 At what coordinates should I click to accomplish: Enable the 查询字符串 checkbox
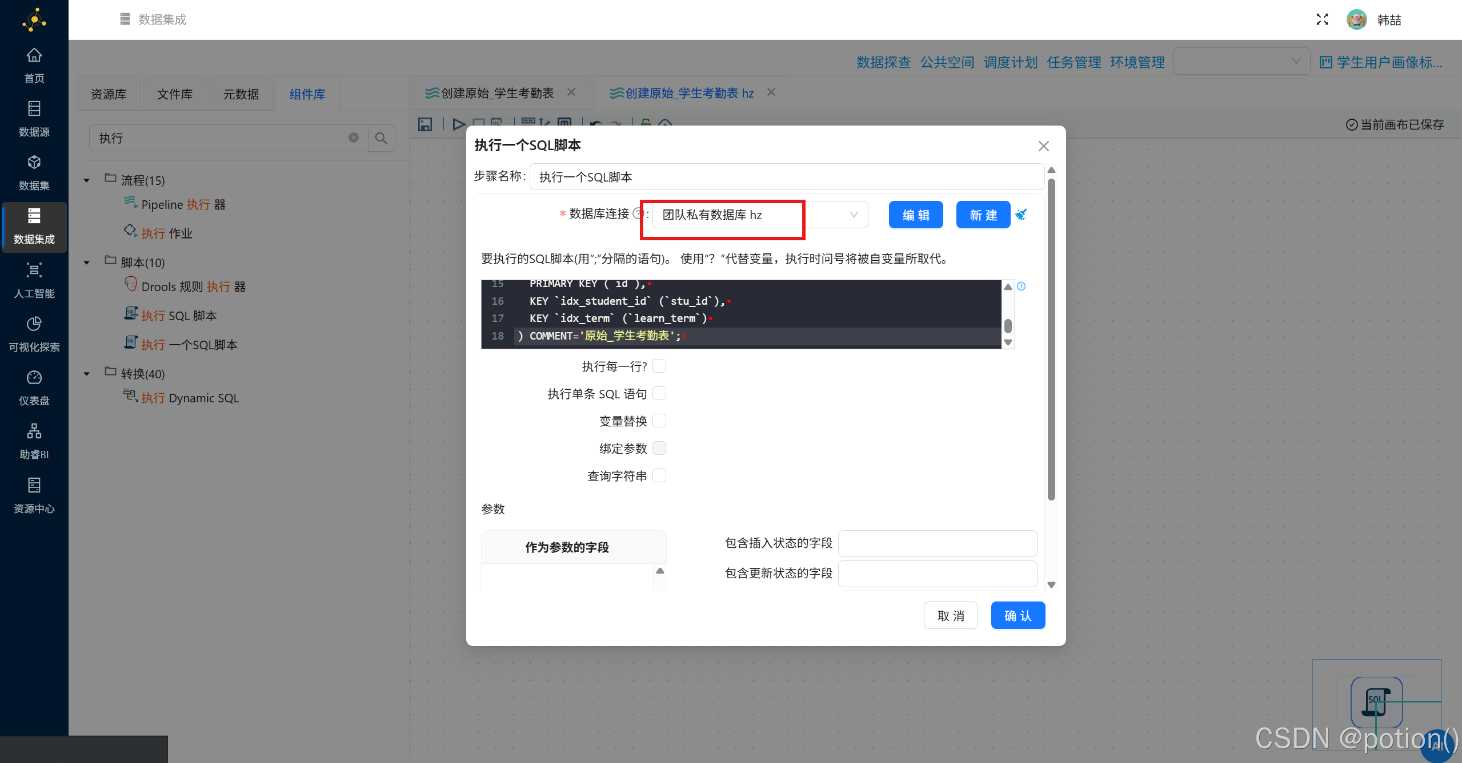click(659, 475)
